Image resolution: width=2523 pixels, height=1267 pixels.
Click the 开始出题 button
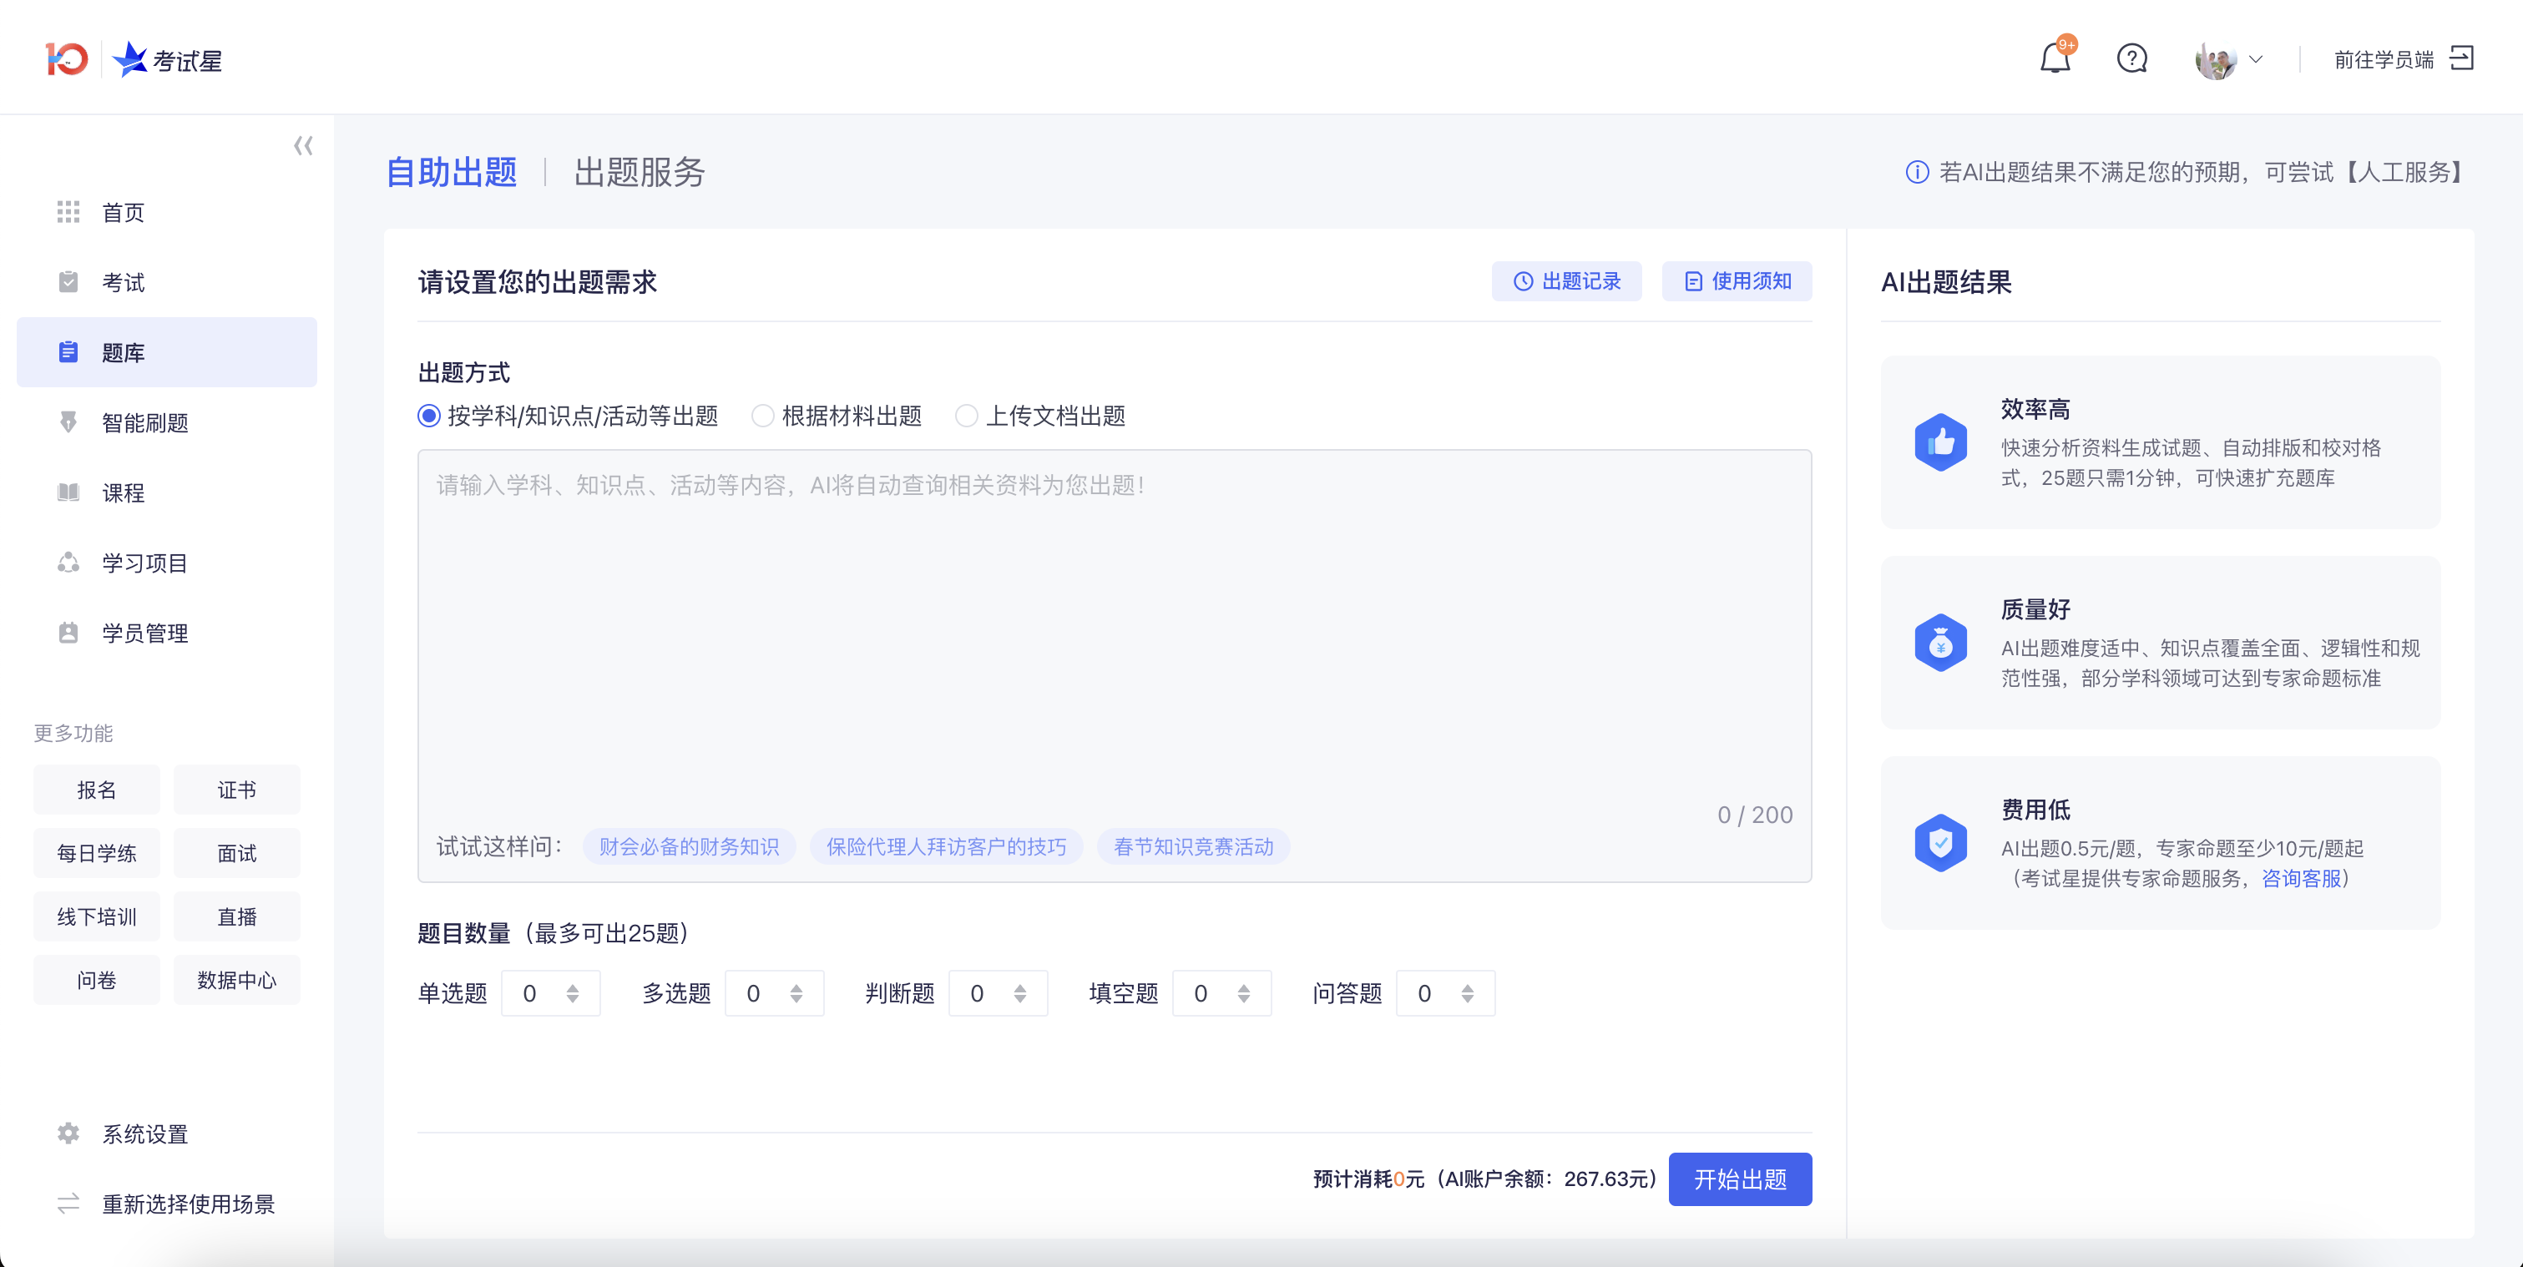click(1739, 1179)
